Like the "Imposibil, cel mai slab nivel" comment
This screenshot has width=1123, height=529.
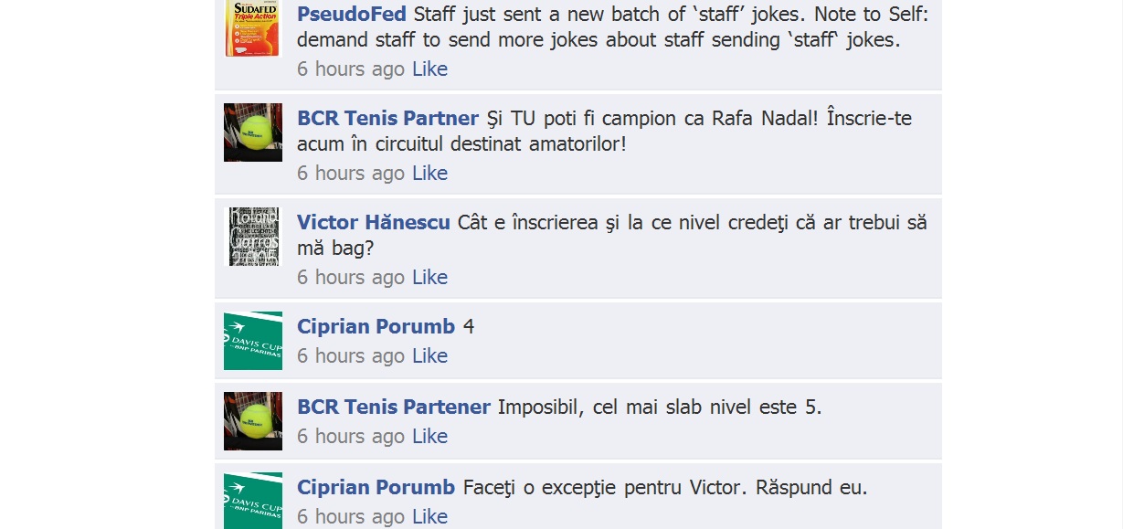pos(429,437)
